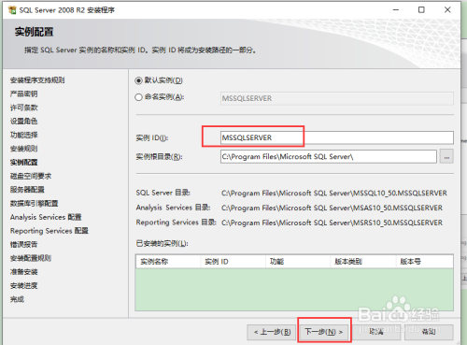
Task: Click the 功能 column header
Action: pyautogui.click(x=298, y=262)
